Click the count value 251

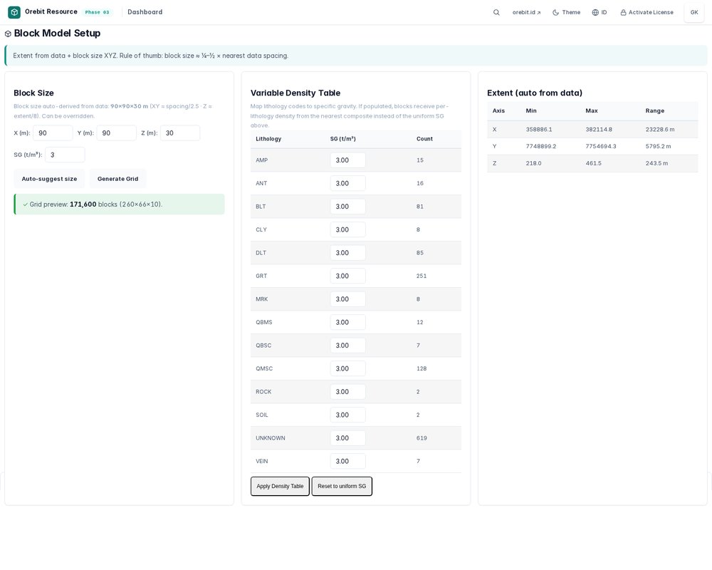[x=422, y=276]
